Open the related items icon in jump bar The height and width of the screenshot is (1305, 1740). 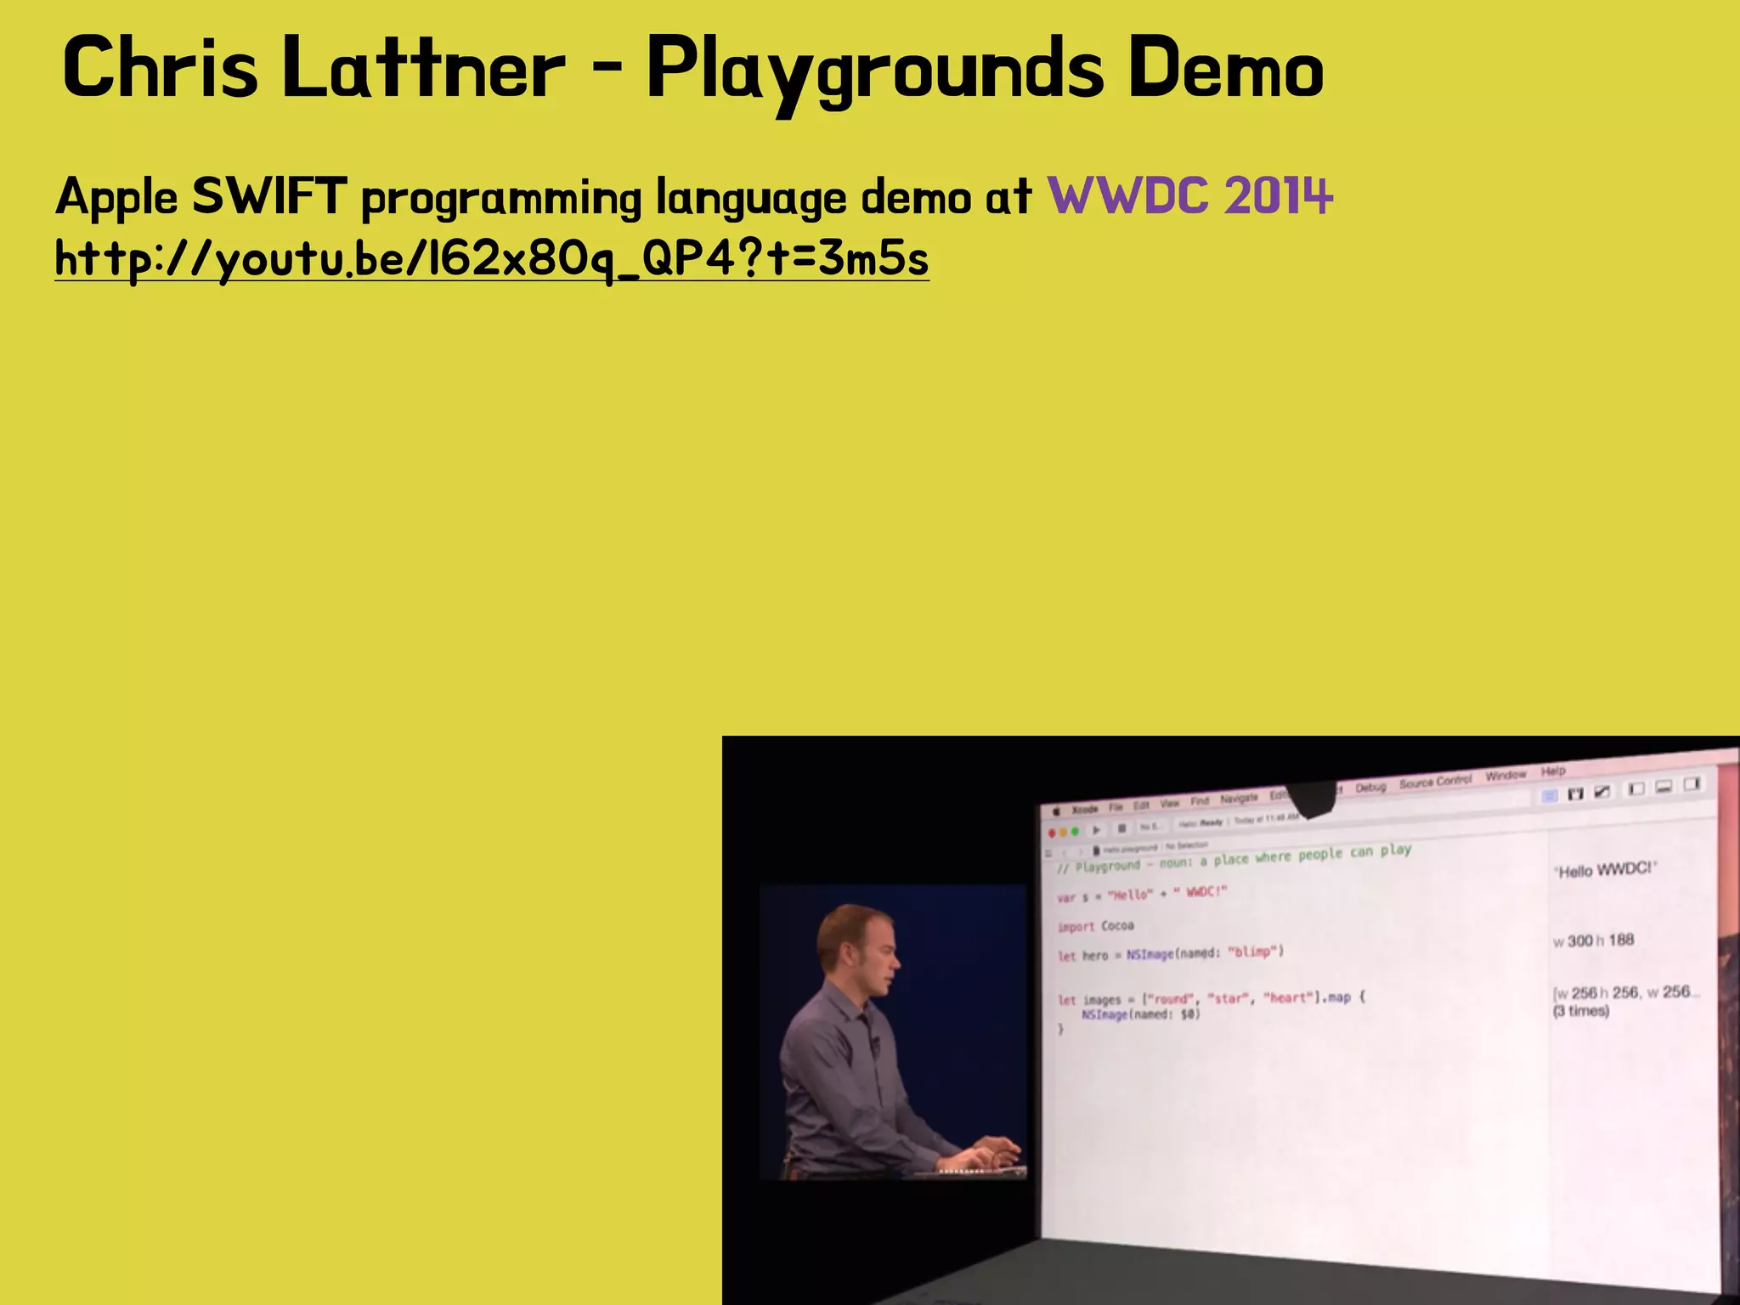click(x=1048, y=853)
